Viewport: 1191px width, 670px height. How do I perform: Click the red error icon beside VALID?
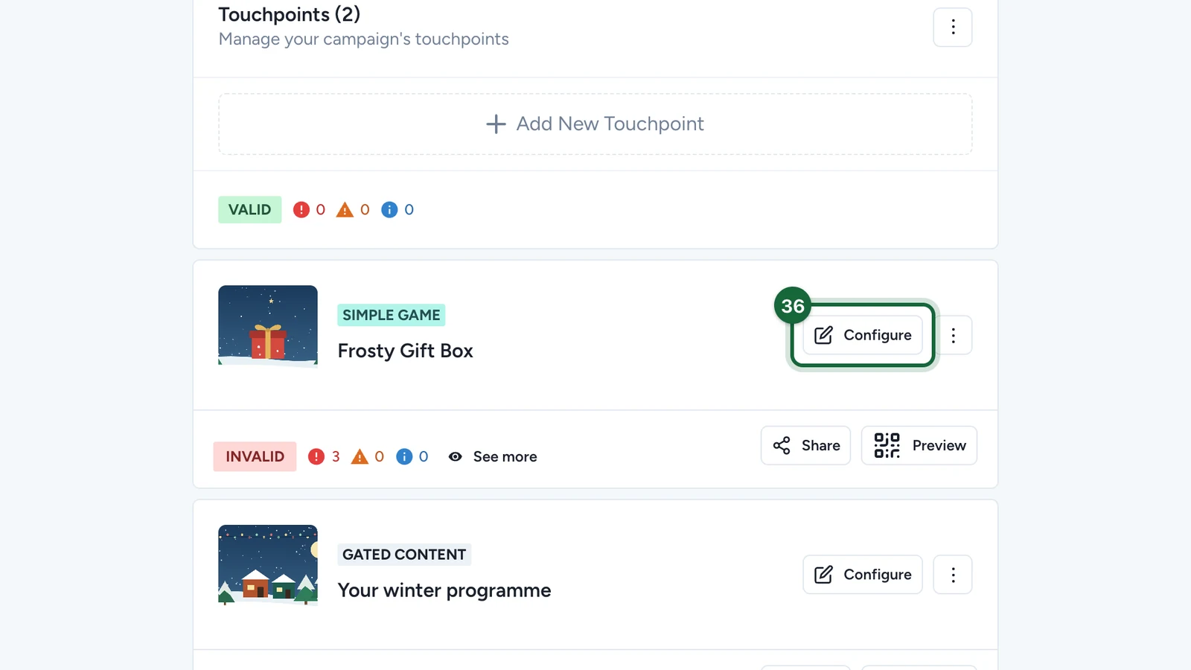pos(301,210)
